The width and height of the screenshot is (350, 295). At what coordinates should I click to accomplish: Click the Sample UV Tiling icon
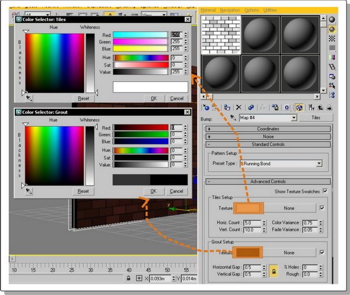tap(332, 48)
